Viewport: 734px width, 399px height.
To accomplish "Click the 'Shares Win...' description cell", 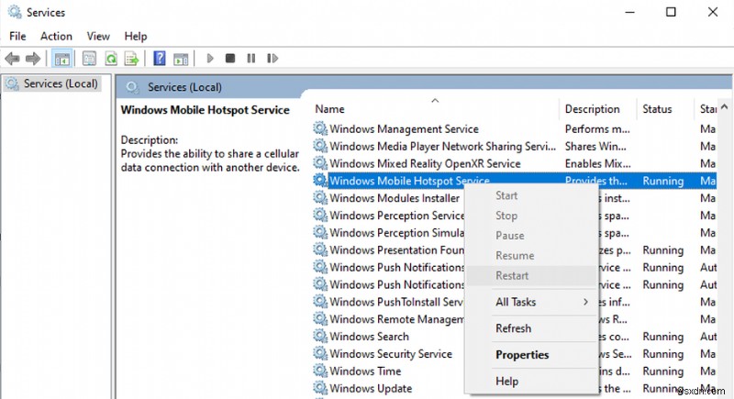I will click(595, 146).
